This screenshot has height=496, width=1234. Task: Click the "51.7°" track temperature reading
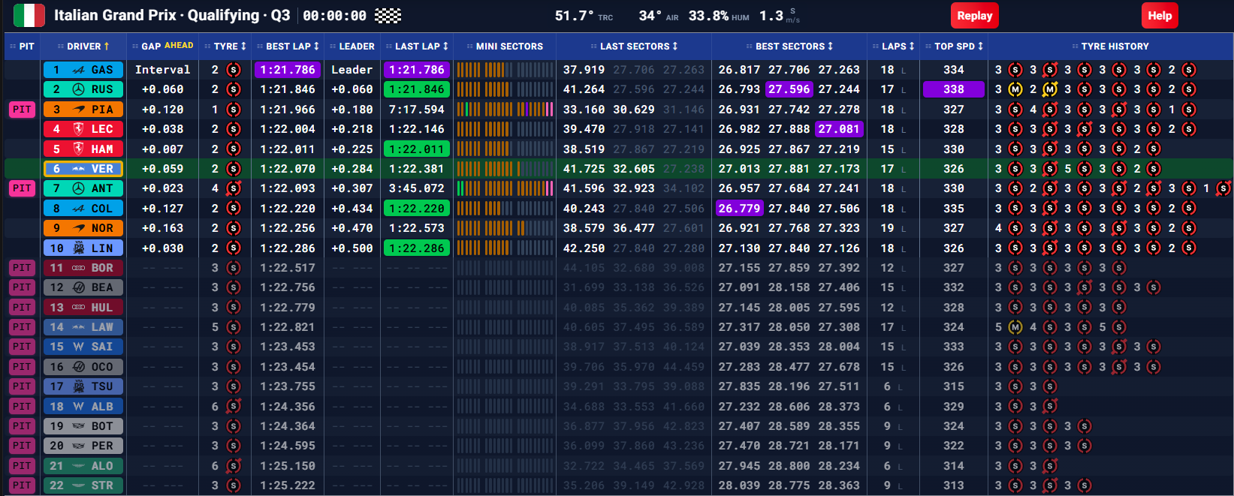(574, 16)
